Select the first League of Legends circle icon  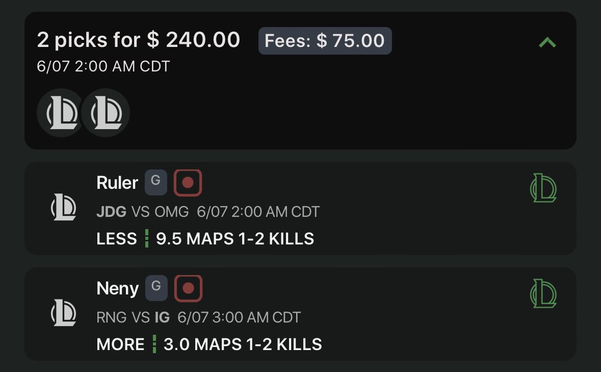point(61,113)
